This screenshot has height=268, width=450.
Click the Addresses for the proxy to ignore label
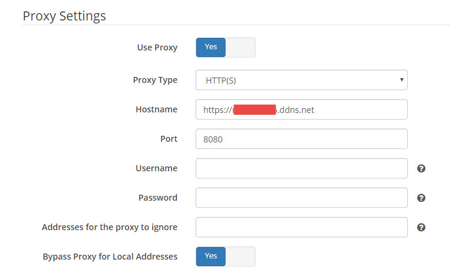pyautogui.click(x=109, y=227)
